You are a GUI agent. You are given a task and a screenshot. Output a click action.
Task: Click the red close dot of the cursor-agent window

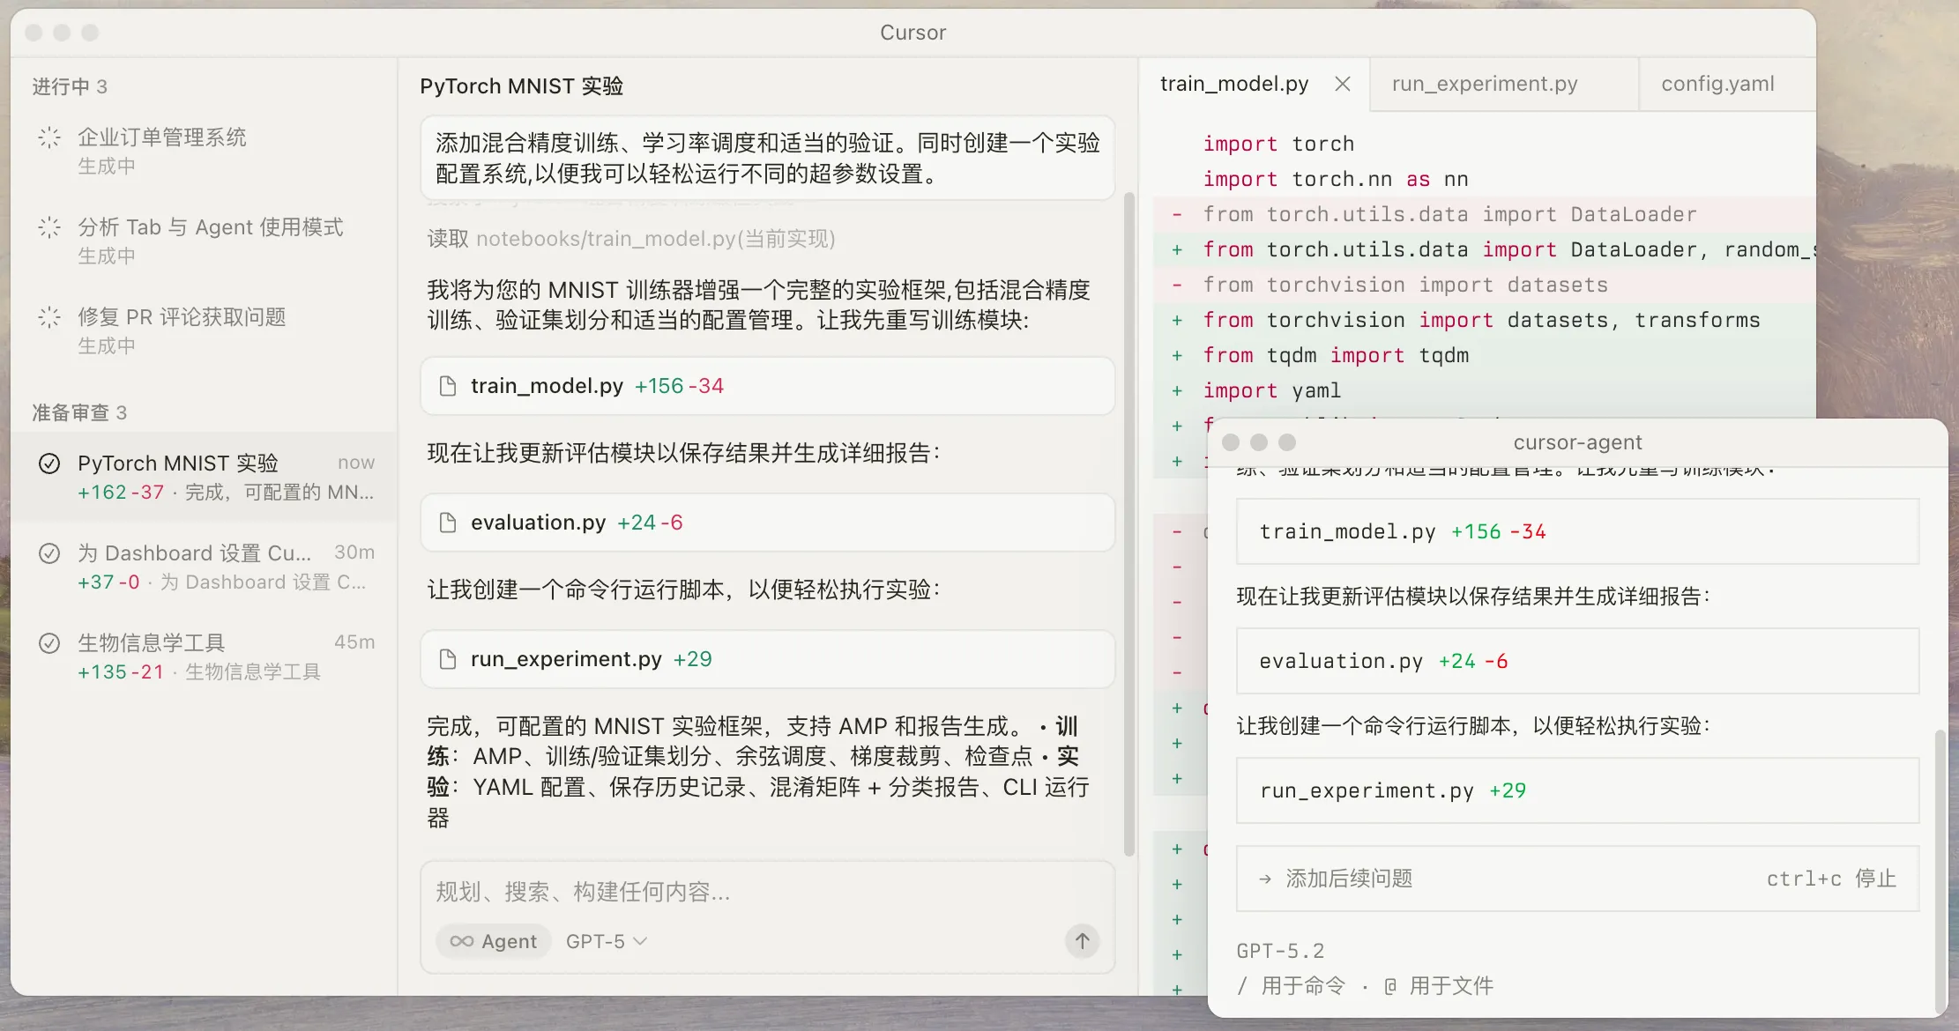tap(1231, 442)
